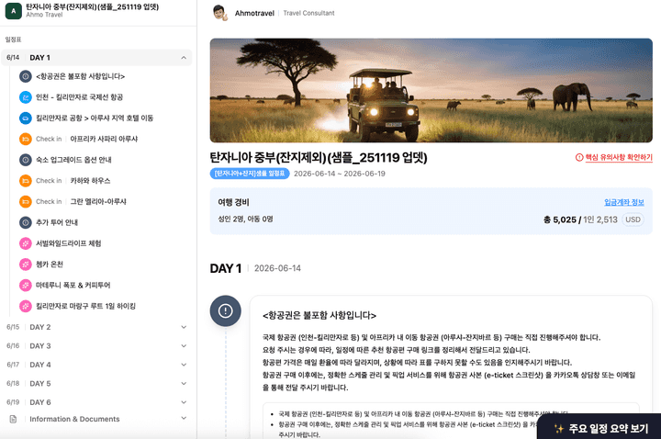Viewport: 661px width, 439px height.
Task: Open 킬리만자로 마랑구 루트 1일 하이킹 item
Action: click(85, 306)
